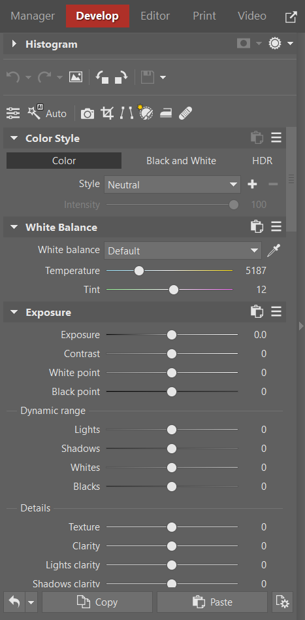Collapse side panel using right edge arrow
The height and width of the screenshot is (620, 305).
(301, 326)
